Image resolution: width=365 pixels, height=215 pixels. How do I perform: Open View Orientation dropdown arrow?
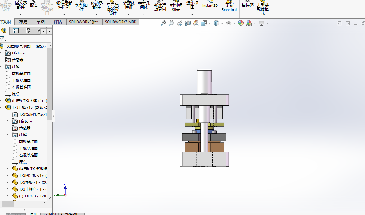click(x=210, y=23)
